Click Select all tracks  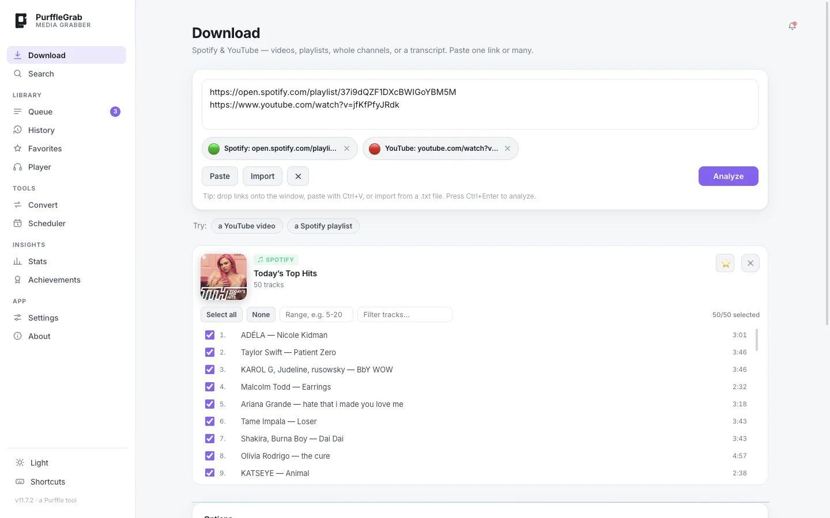point(221,315)
